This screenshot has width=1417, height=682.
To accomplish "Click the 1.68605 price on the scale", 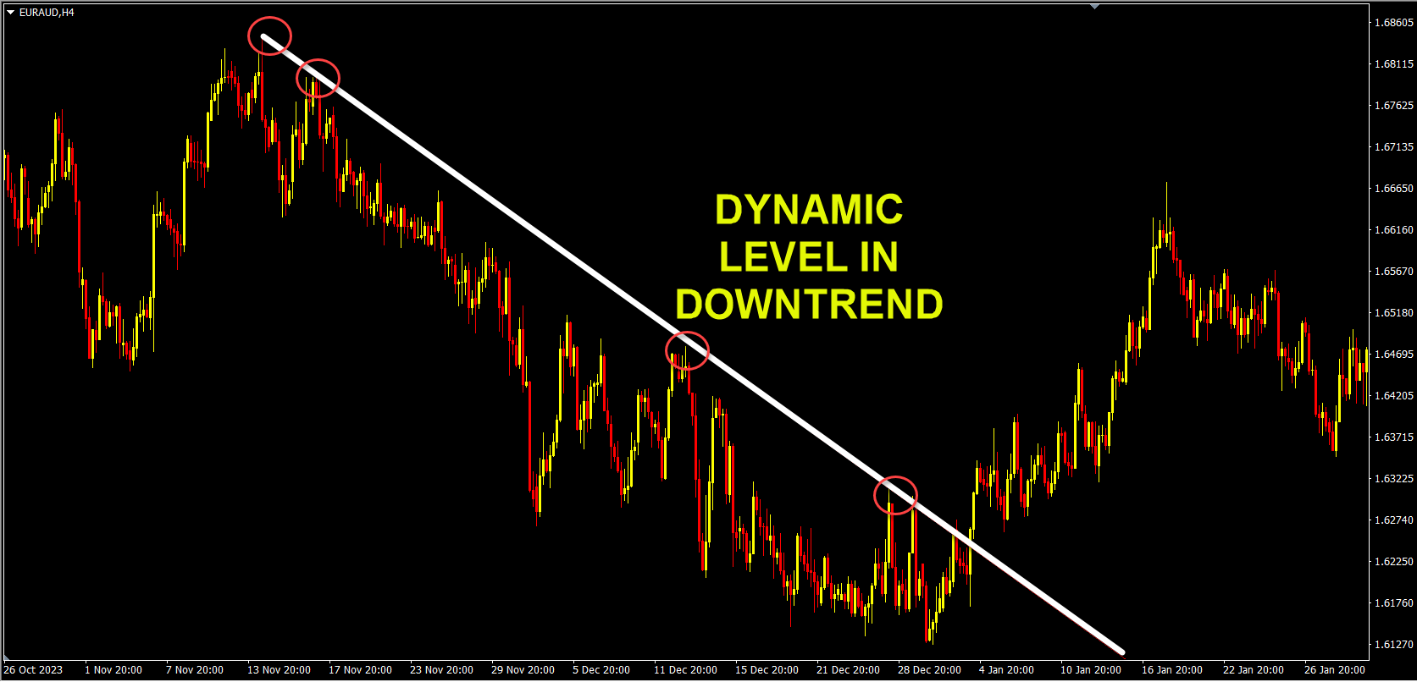I will coord(1393,23).
